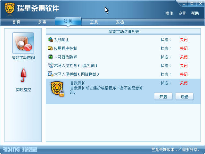Click the 自我保护 lion lock icon
This screenshot has height=154, width=205.
(57, 89)
